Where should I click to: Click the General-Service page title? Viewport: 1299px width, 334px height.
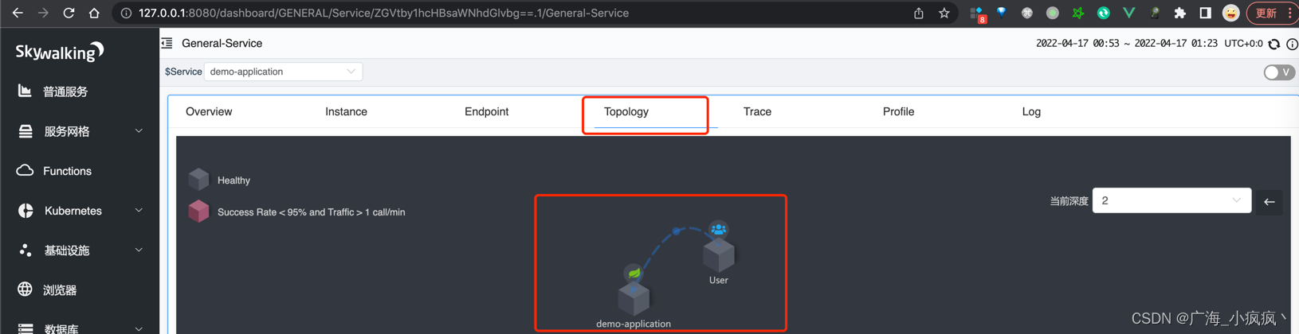coord(222,44)
